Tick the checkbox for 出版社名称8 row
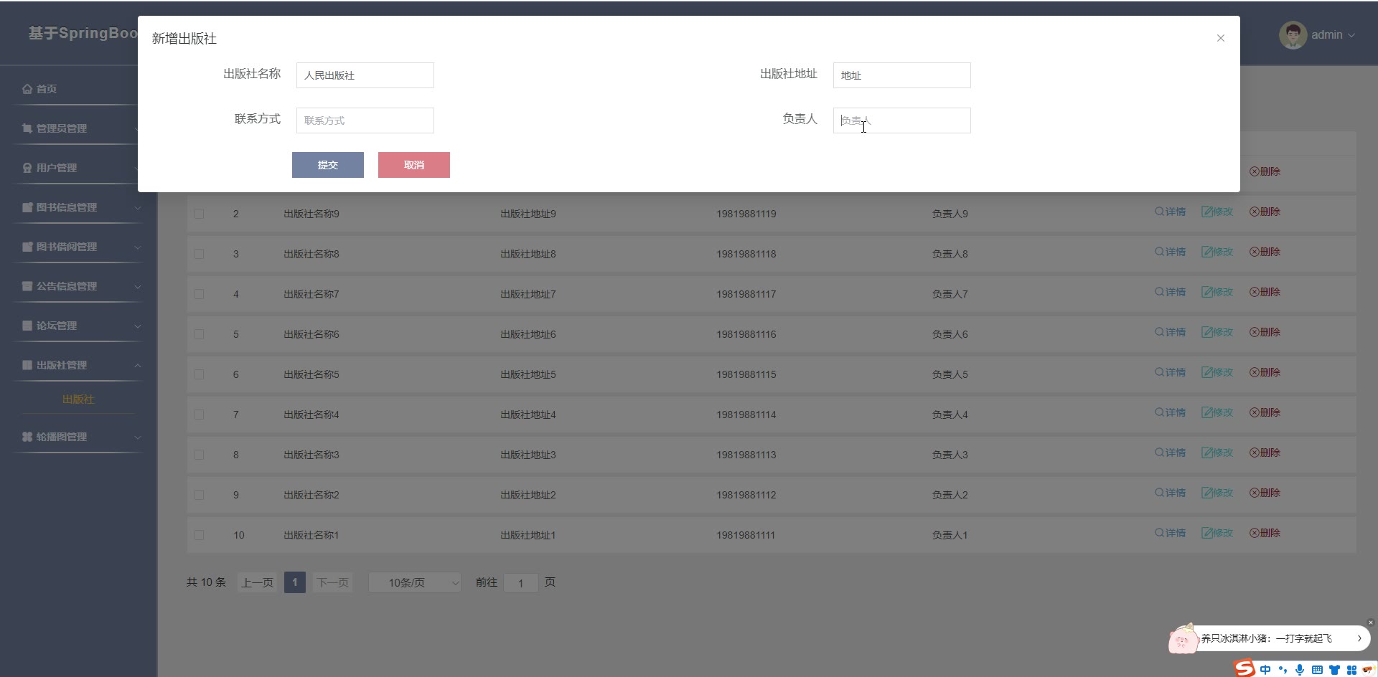The image size is (1378, 677). point(199,254)
